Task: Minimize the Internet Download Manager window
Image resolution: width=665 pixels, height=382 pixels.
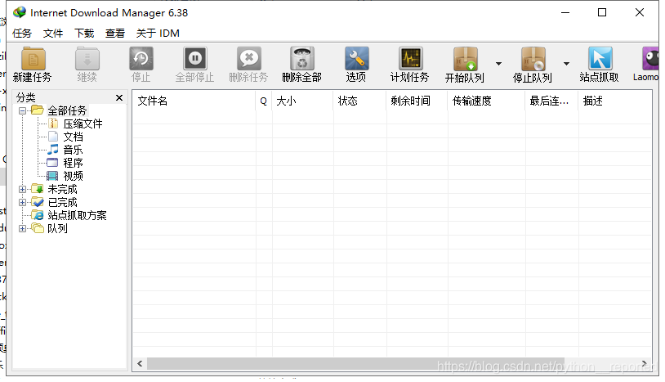Action: pyautogui.click(x=565, y=13)
